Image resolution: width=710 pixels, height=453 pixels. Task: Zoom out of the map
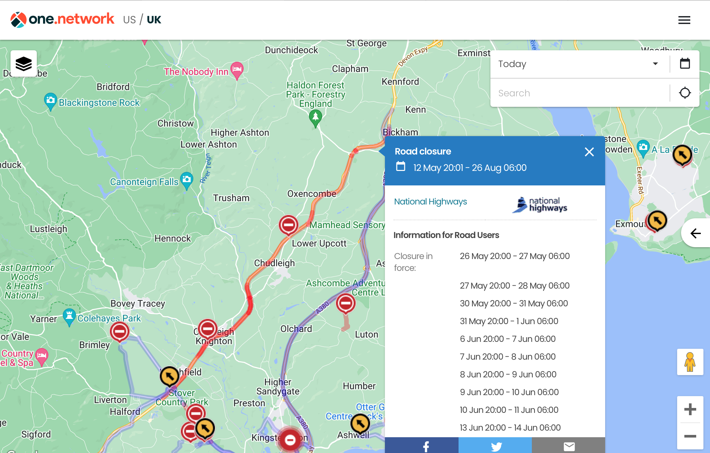point(690,436)
